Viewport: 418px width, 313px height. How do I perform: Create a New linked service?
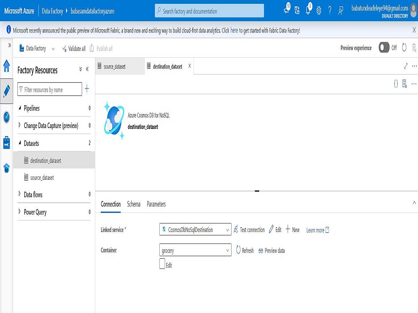tap(293, 230)
